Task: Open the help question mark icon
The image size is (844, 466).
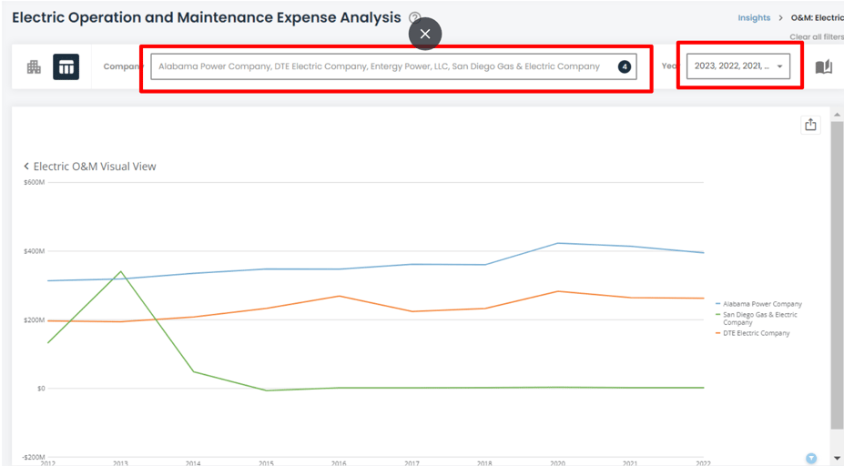Action: pos(414,17)
